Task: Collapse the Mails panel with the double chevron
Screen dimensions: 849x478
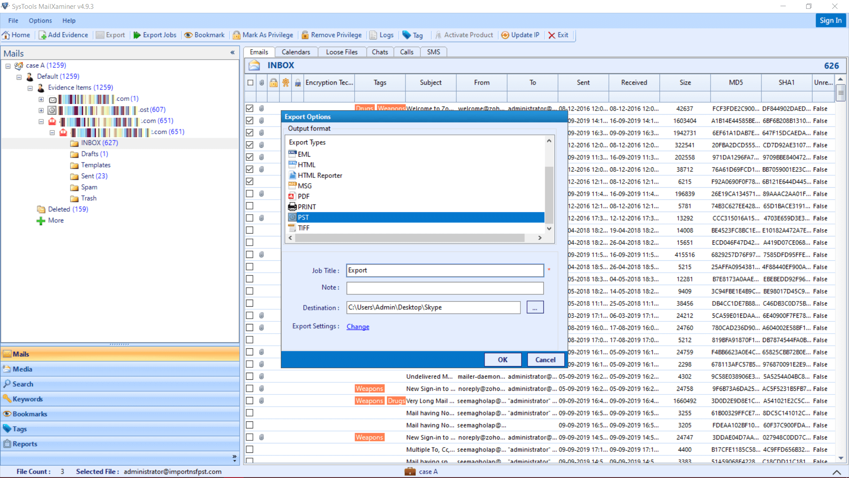Action: click(x=233, y=53)
